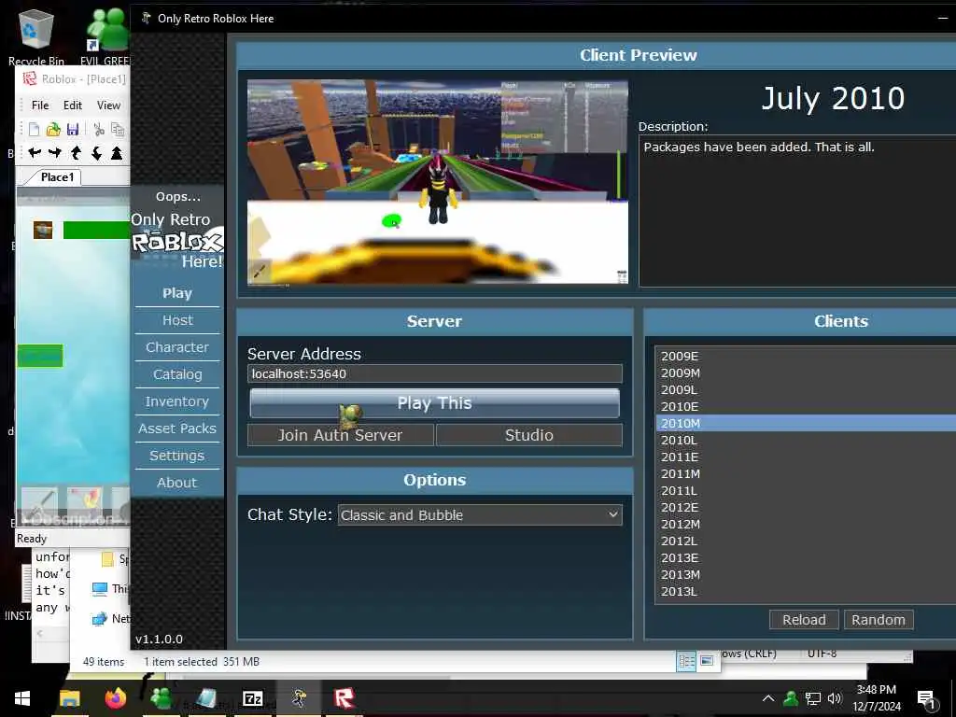Click the Join Auth Server button
The height and width of the screenshot is (717, 956).
point(340,435)
